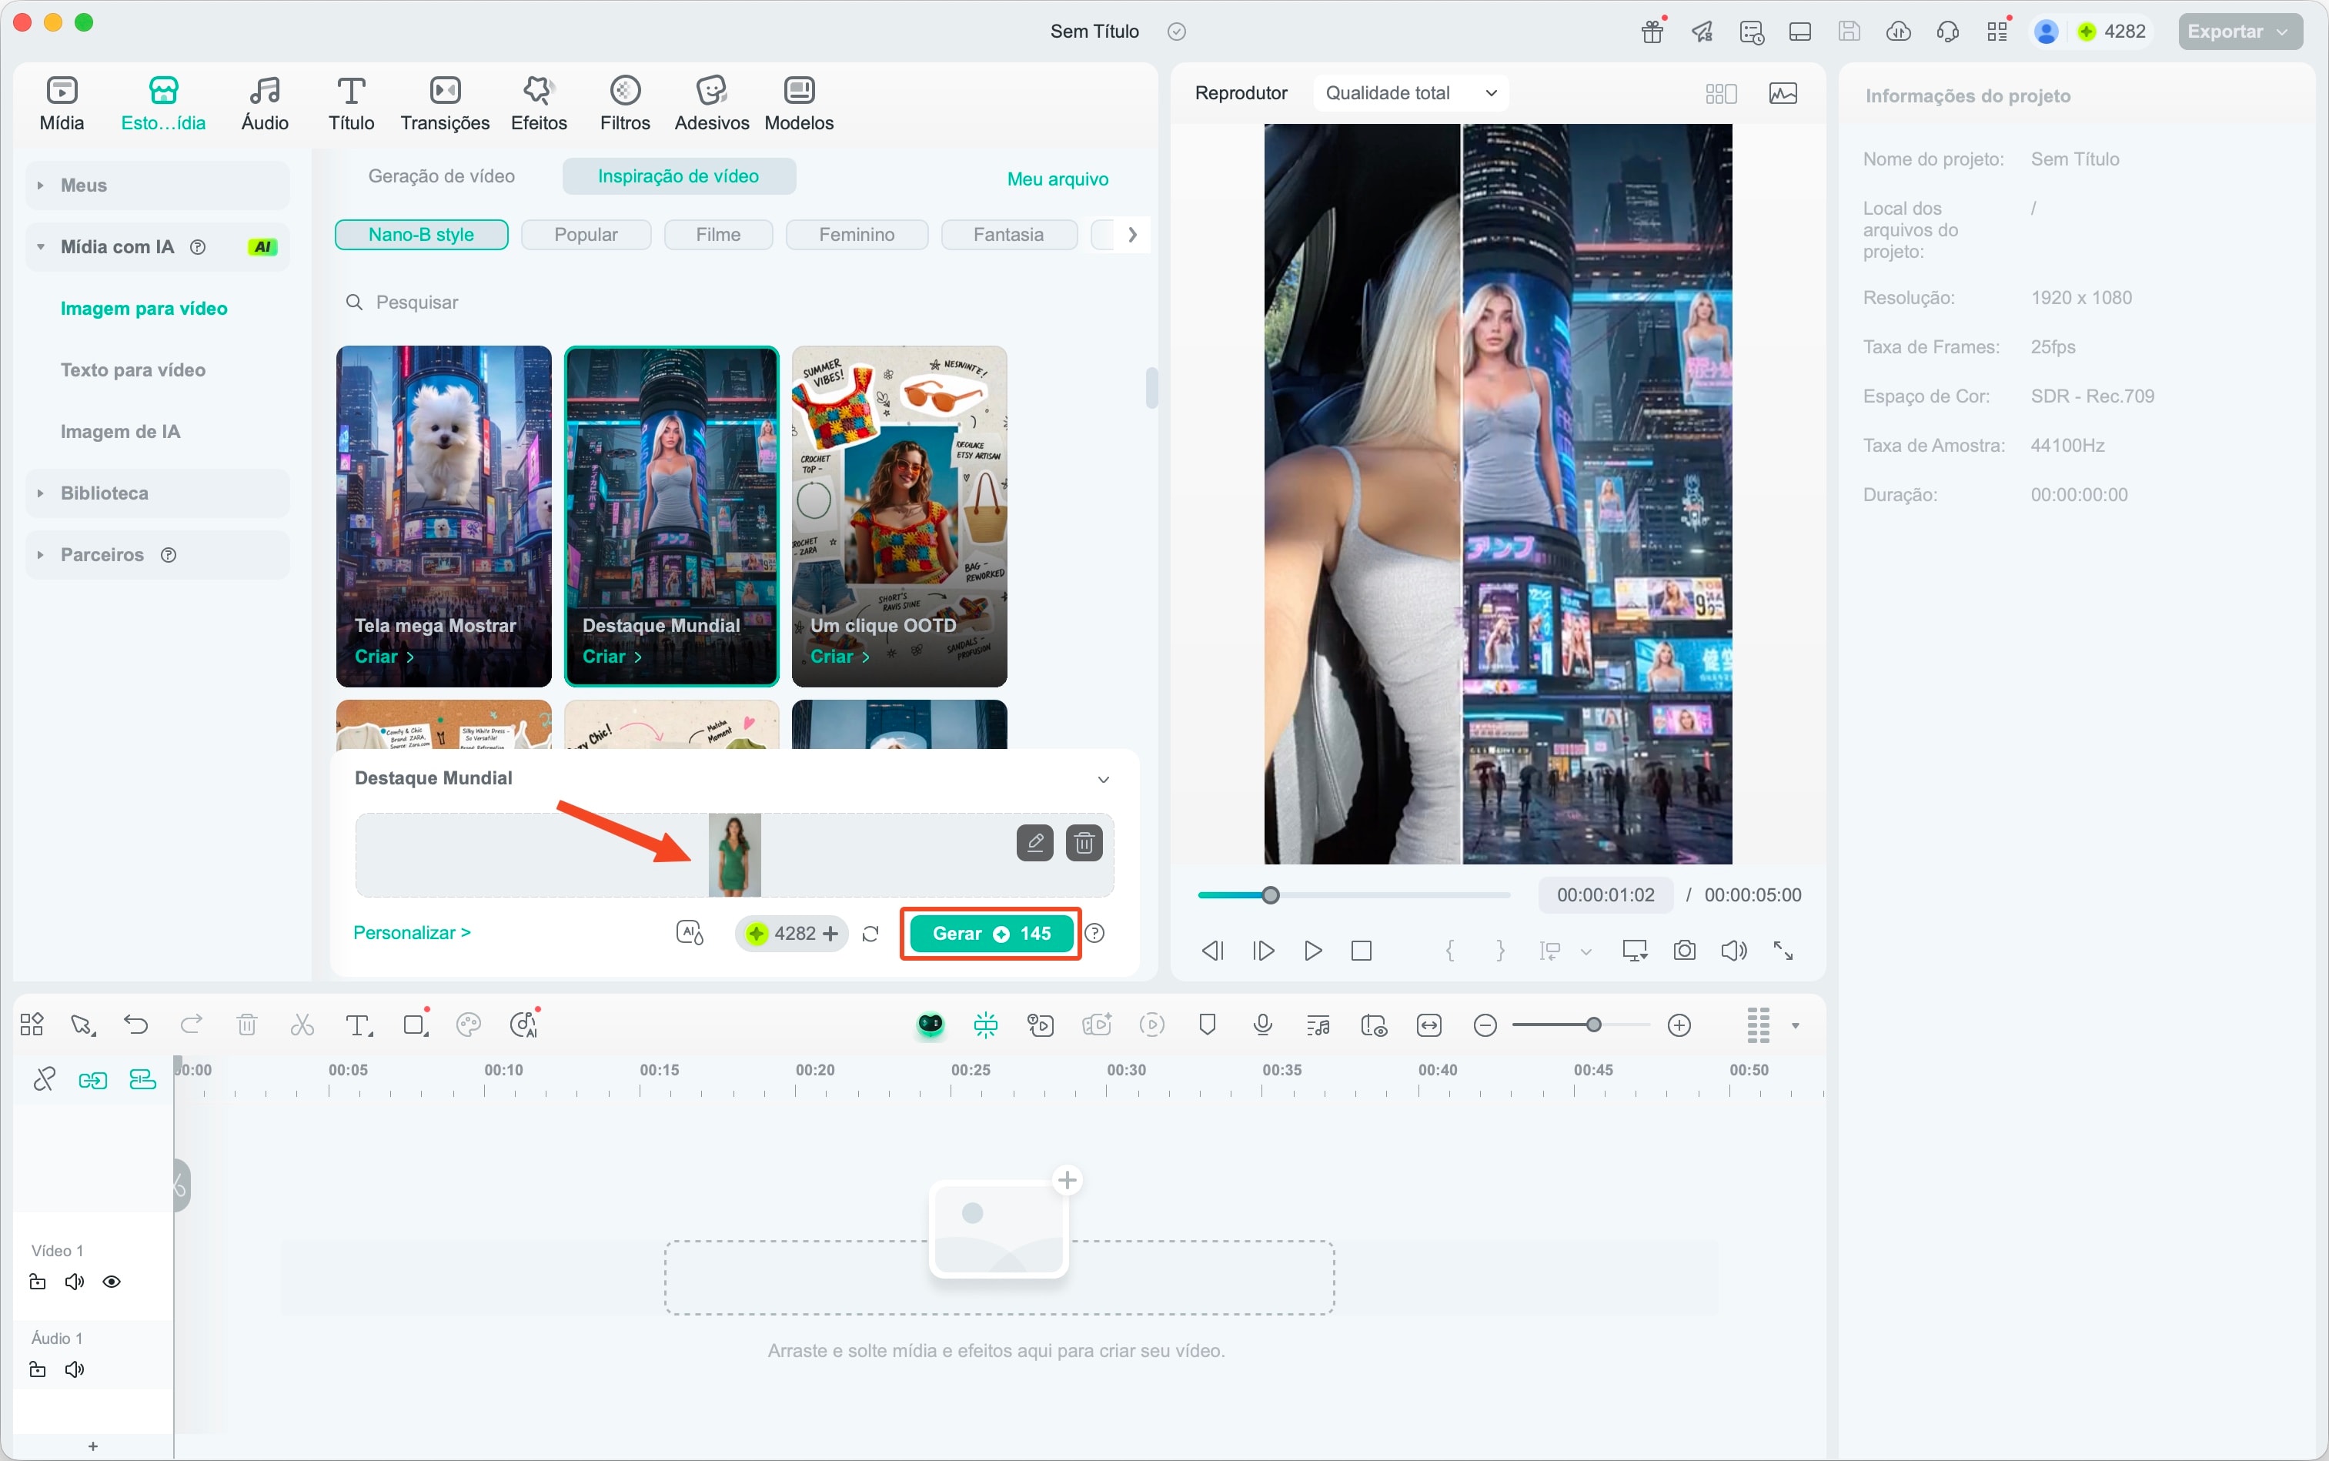Select the Popular style category
Screen dimensions: 2329x1461
[586, 235]
